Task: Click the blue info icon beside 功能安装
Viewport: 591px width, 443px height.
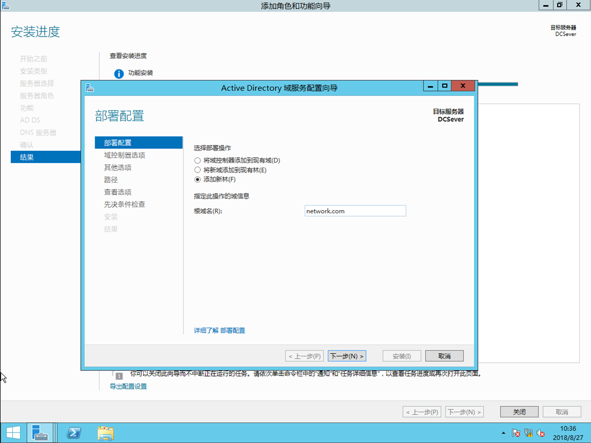Action: pos(119,74)
